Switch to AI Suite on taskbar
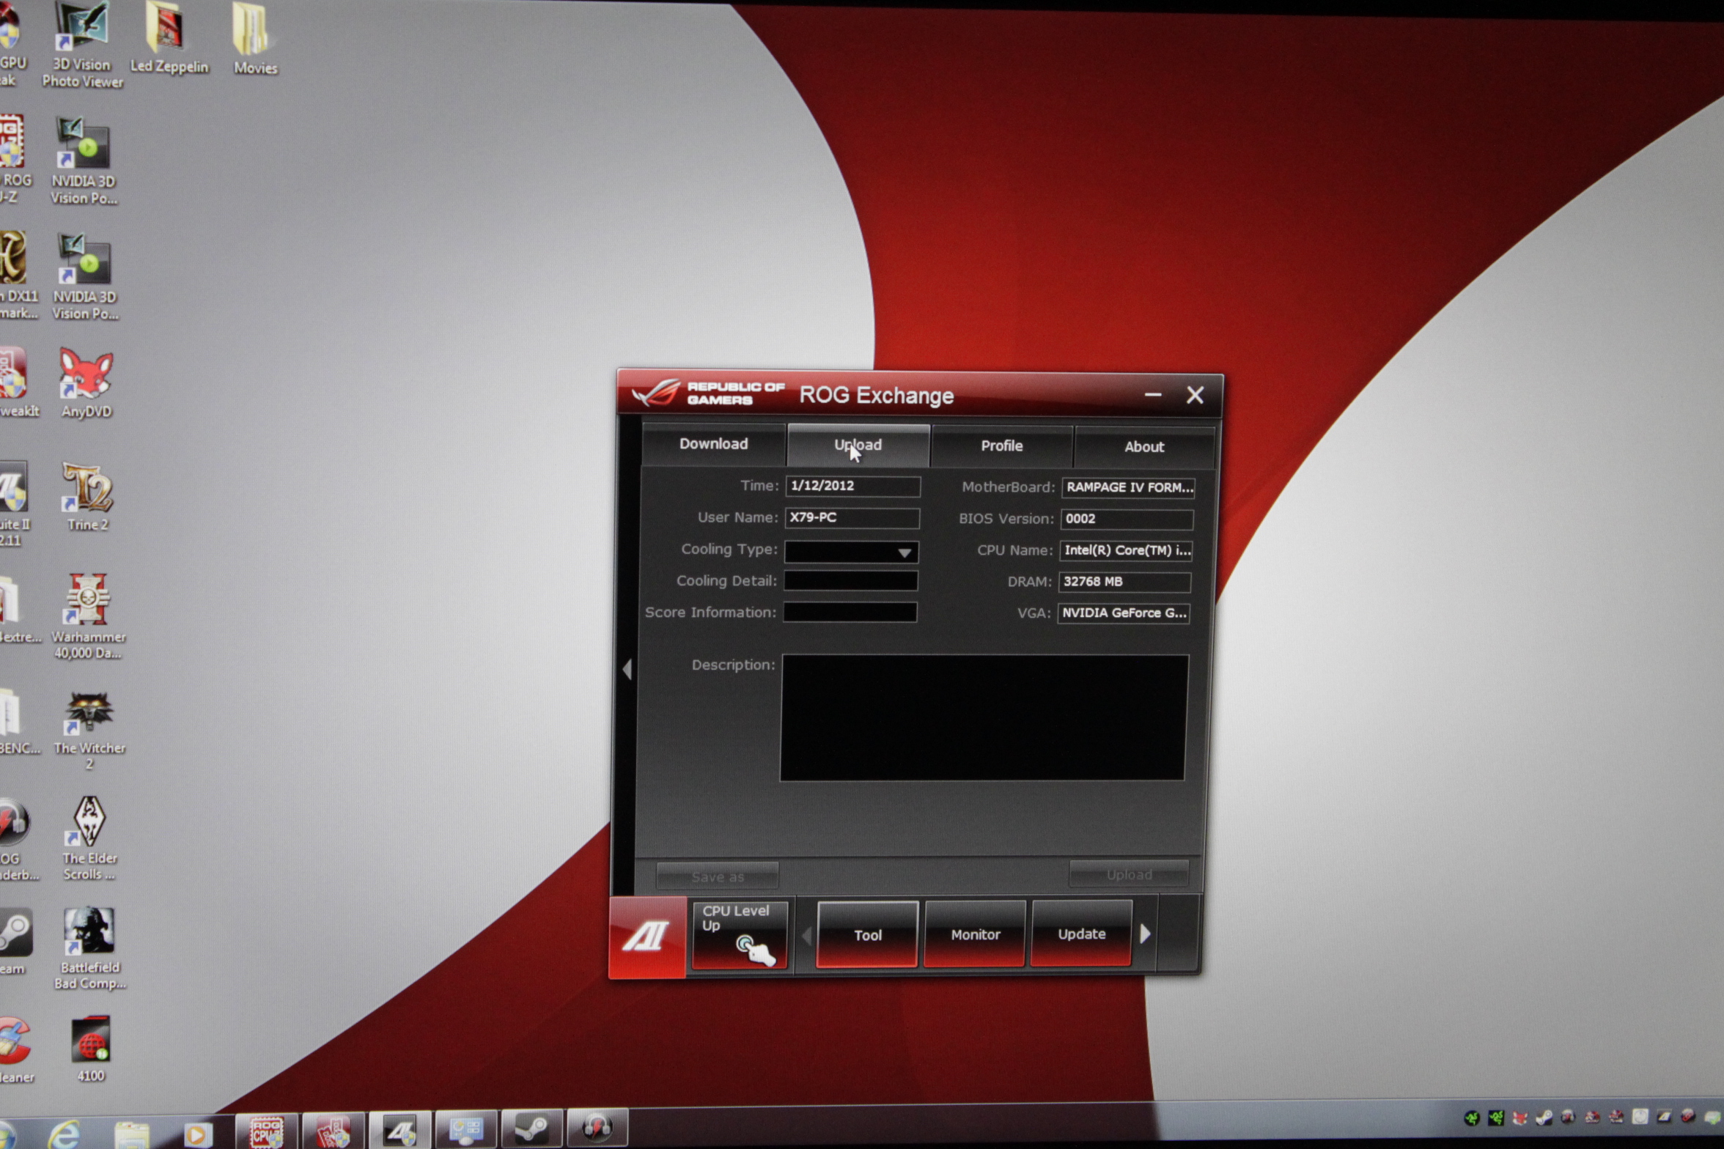Viewport: 1724px width, 1149px height. [x=400, y=1130]
